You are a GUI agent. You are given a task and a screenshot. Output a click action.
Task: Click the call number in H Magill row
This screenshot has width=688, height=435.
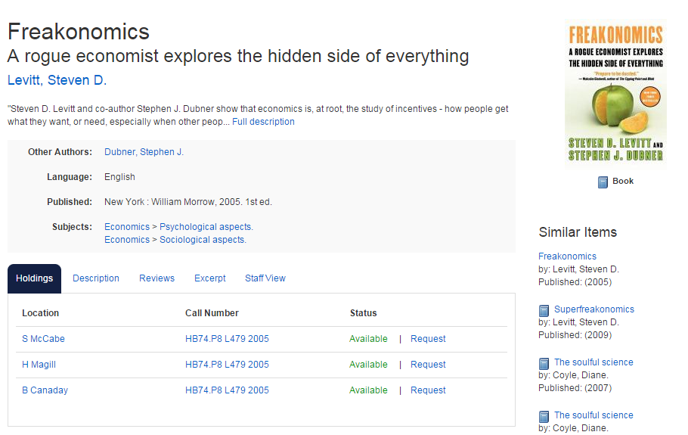coord(227,365)
